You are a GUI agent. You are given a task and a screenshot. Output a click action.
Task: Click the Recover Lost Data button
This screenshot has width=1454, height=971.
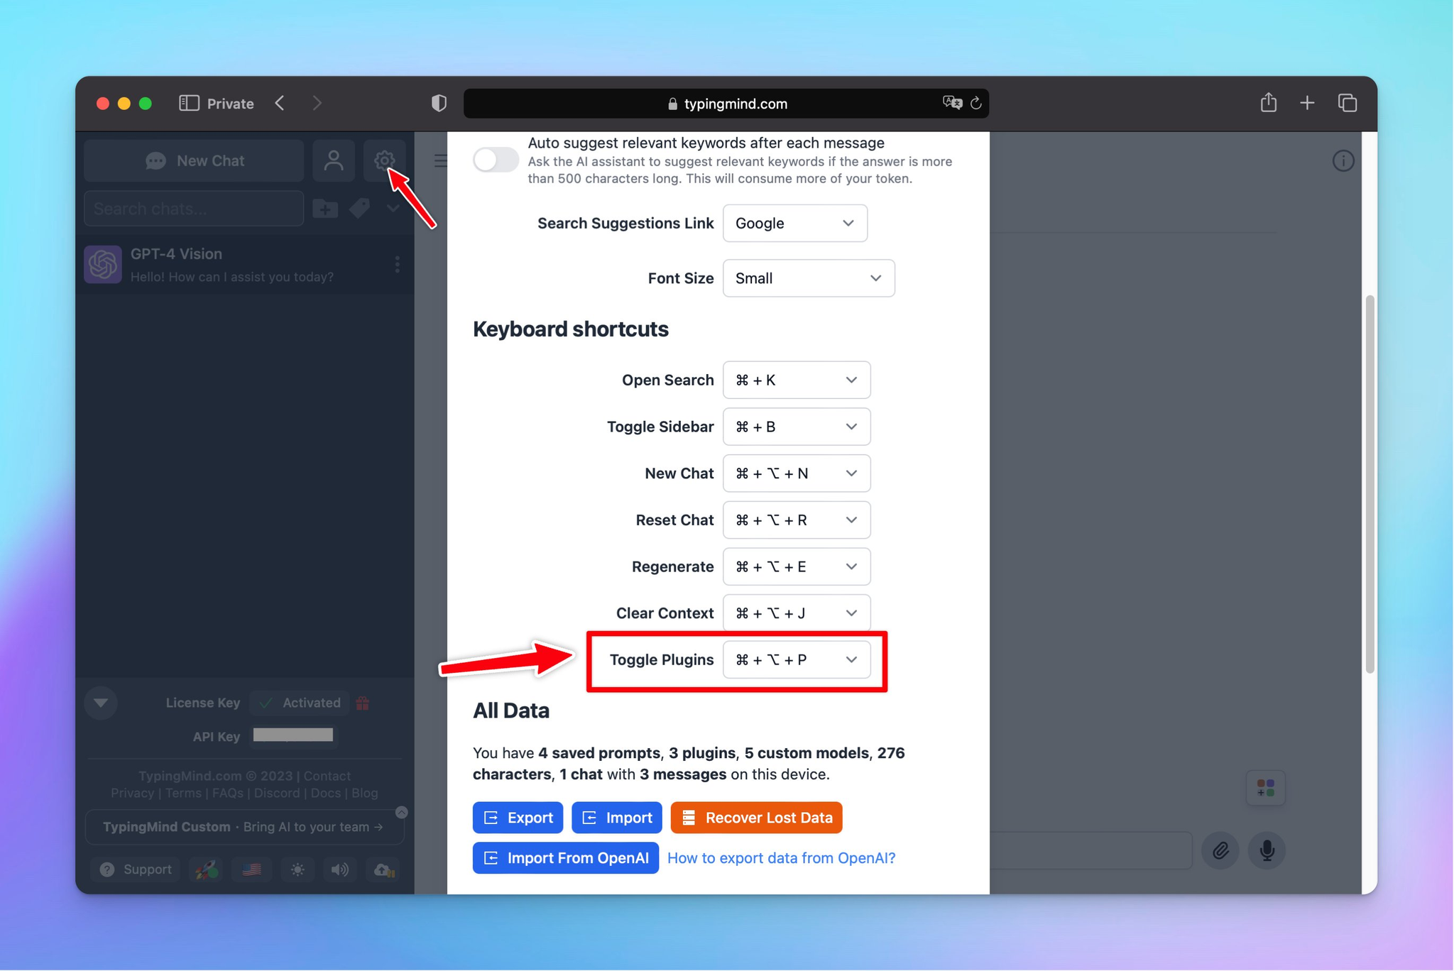(x=758, y=817)
